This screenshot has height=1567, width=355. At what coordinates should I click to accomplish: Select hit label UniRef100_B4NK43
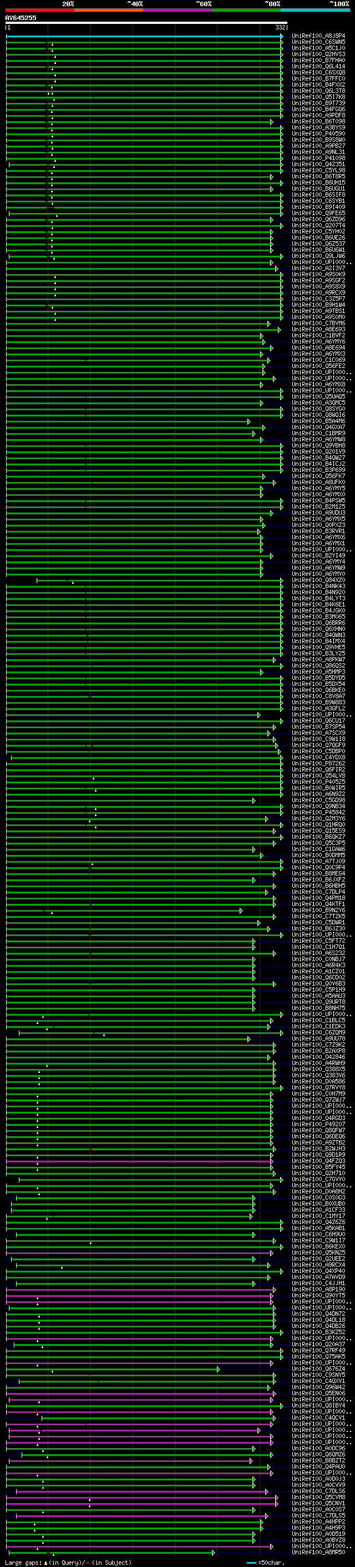(318, 586)
